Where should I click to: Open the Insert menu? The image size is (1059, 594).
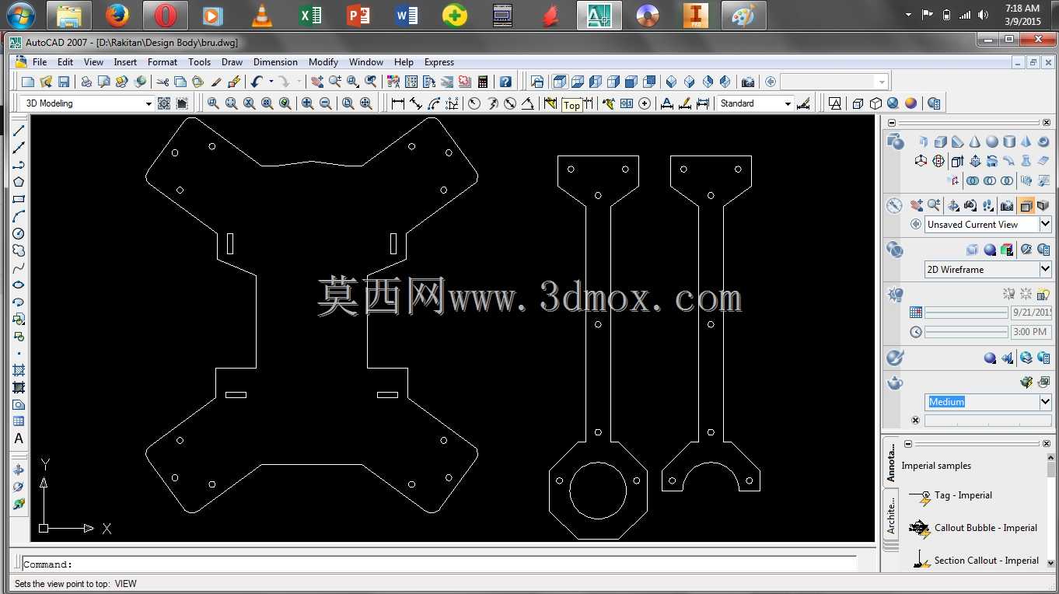click(125, 62)
